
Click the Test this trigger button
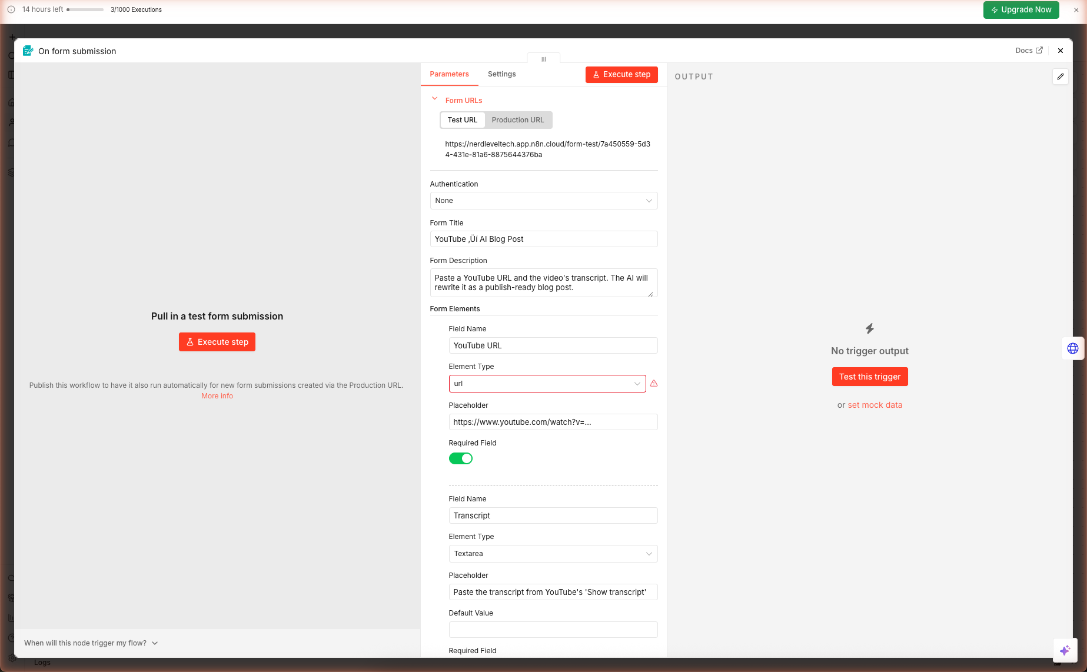click(x=869, y=377)
